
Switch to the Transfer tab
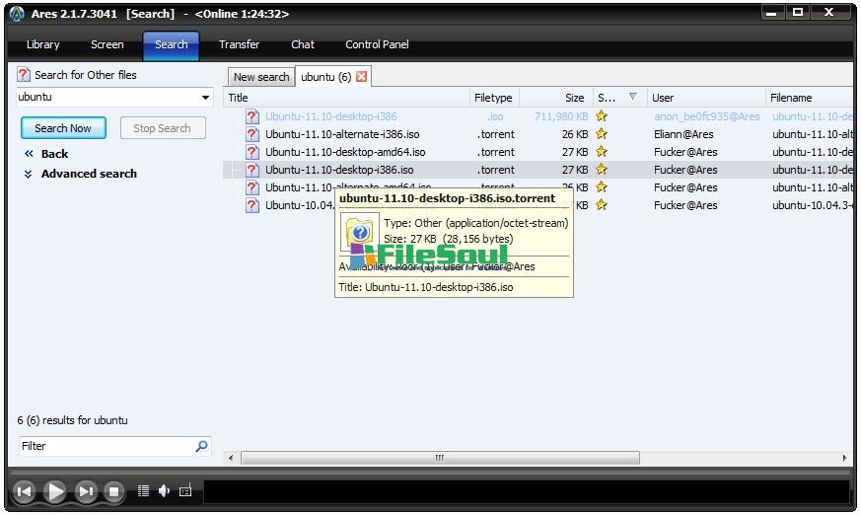239,44
